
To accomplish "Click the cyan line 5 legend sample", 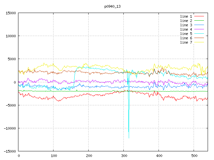I will click(199, 34).
